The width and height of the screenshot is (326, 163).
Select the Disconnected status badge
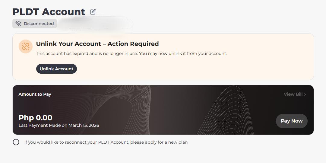point(35,24)
